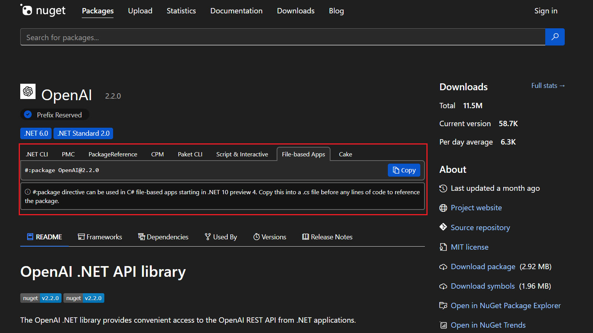Open the Frameworks tab
Image resolution: width=593 pixels, height=333 pixels.
point(100,237)
